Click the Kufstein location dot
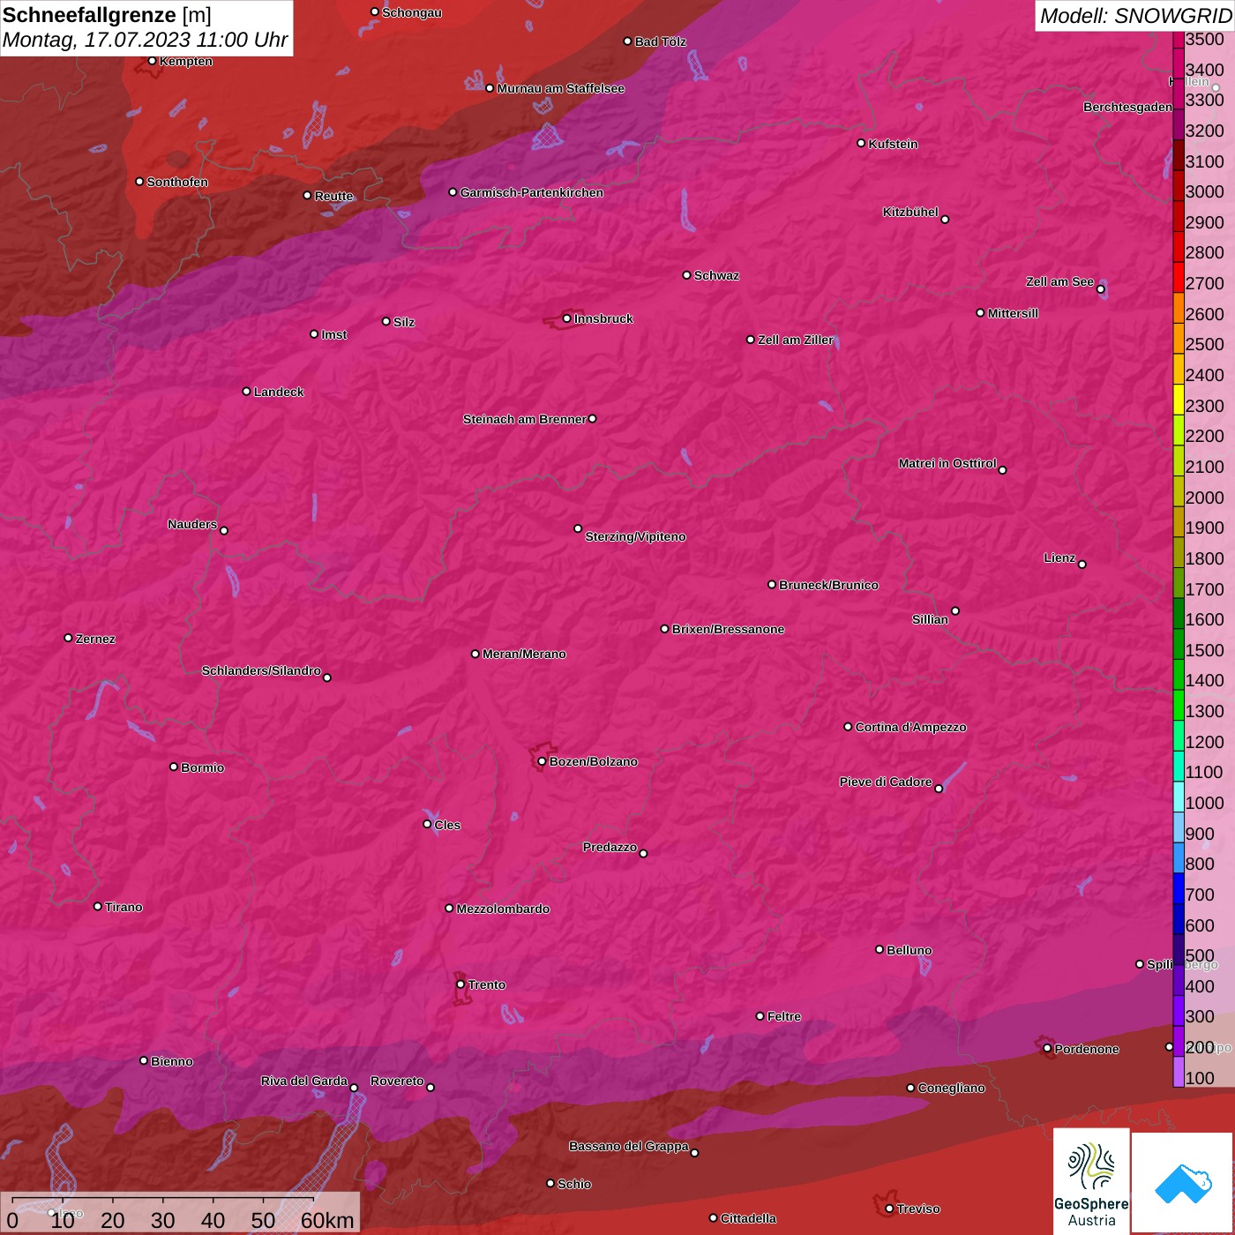 [861, 143]
